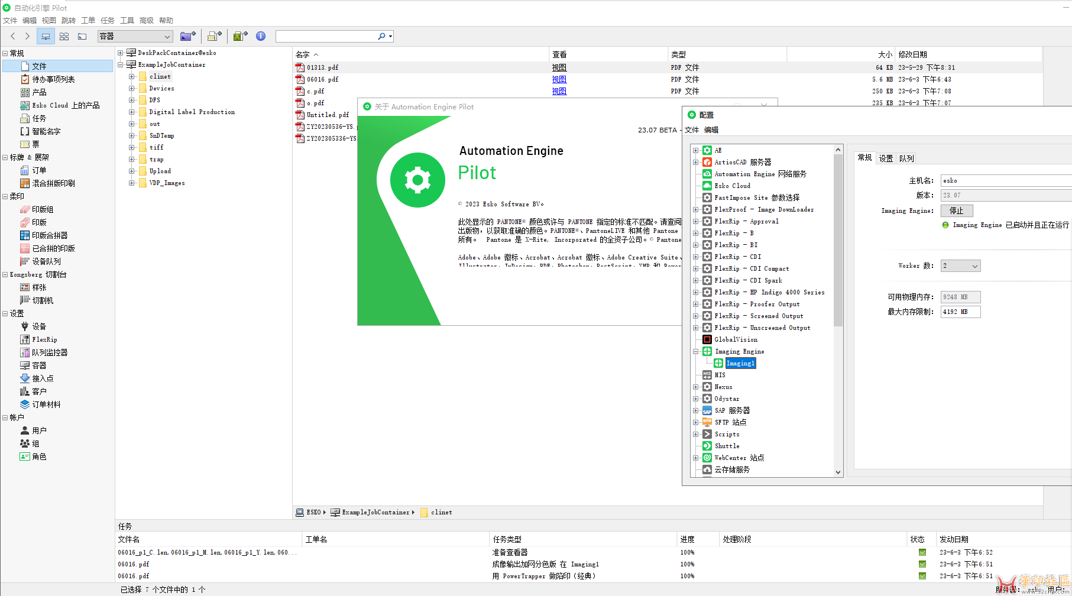
Task: Open the 编辑 menu in 配置 window
Action: (x=711, y=130)
